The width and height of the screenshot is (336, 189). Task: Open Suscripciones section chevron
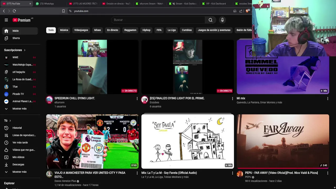pos(25,50)
